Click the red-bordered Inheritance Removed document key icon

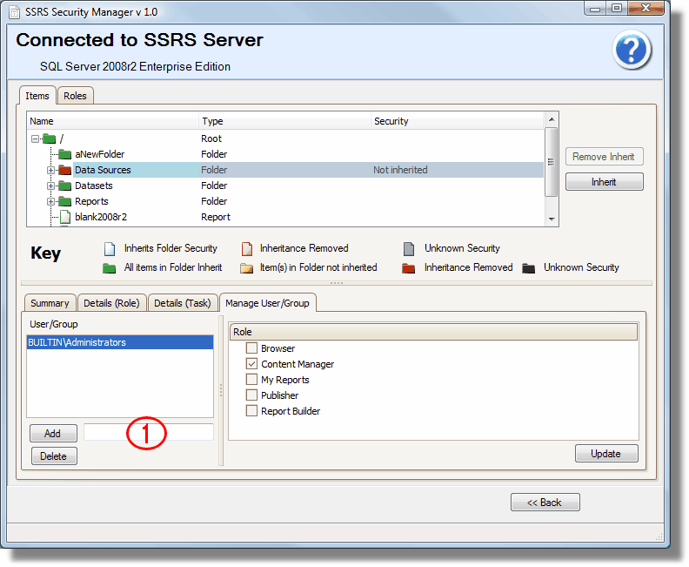[247, 249]
